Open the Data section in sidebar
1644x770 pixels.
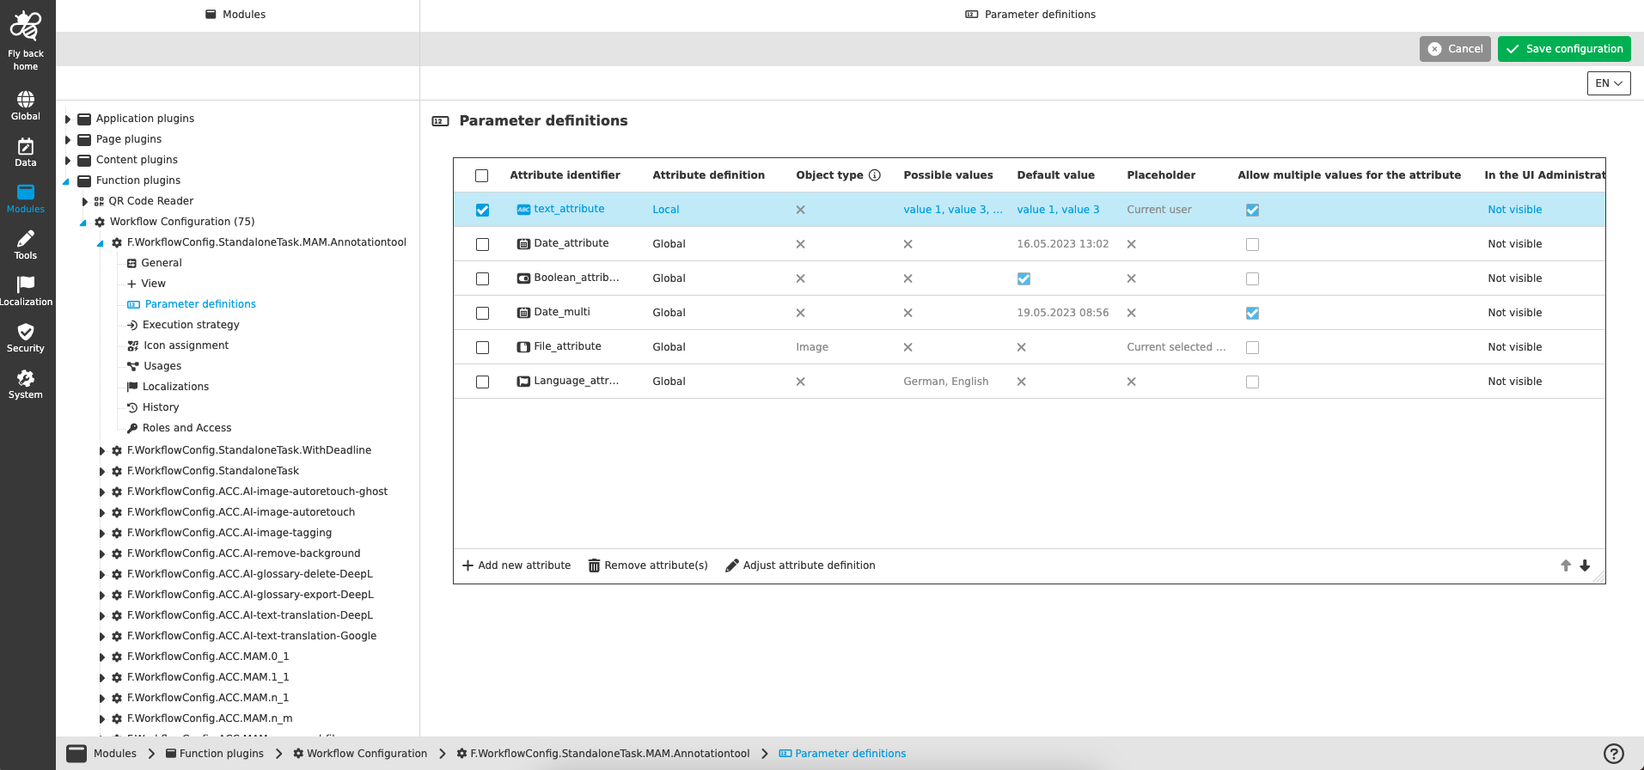[x=26, y=153]
